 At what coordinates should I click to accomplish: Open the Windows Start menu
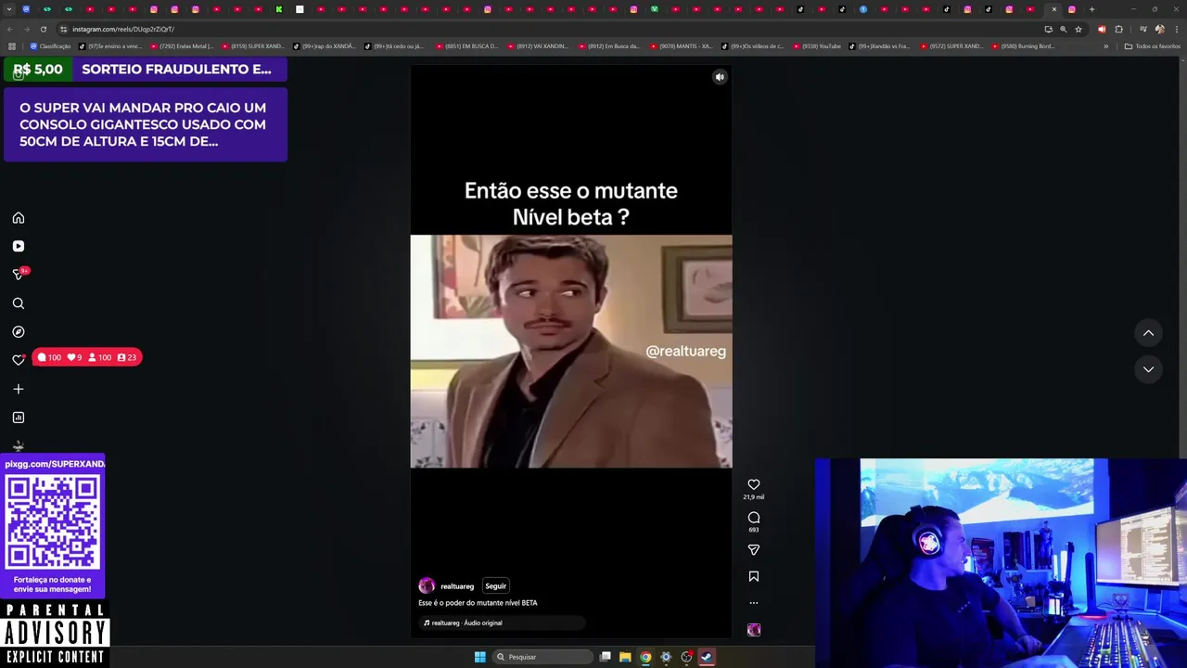(479, 657)
